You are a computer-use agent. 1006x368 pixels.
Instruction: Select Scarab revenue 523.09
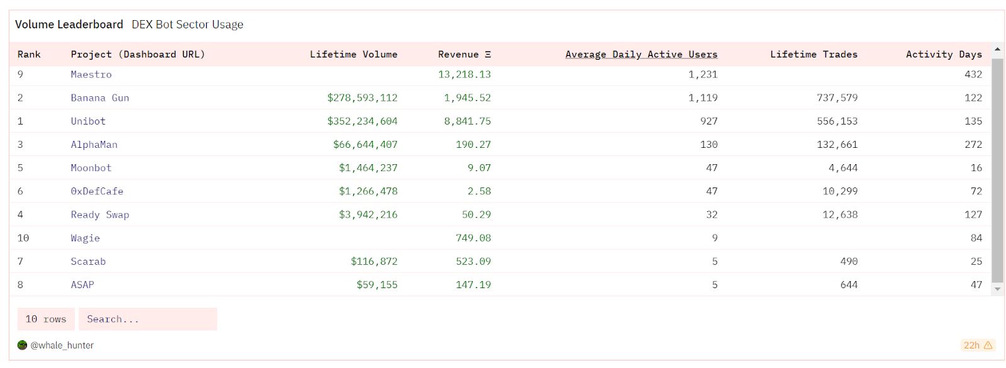click(473, 261)
